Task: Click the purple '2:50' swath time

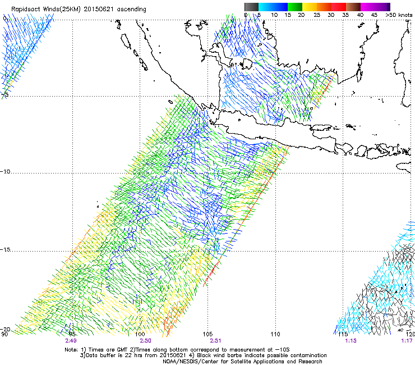Action: pyautogui.click(x=146, y=341)
